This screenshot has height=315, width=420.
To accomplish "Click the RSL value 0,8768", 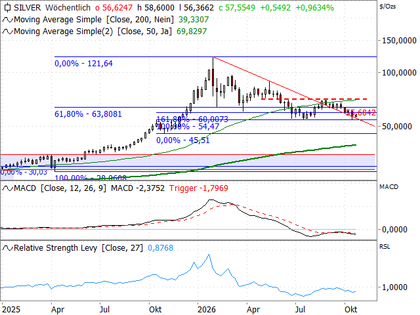I will pyautogui.click(x=160, y=248).
